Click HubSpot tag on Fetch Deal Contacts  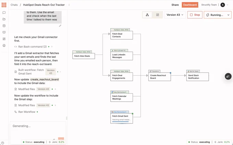pos(120,30)
